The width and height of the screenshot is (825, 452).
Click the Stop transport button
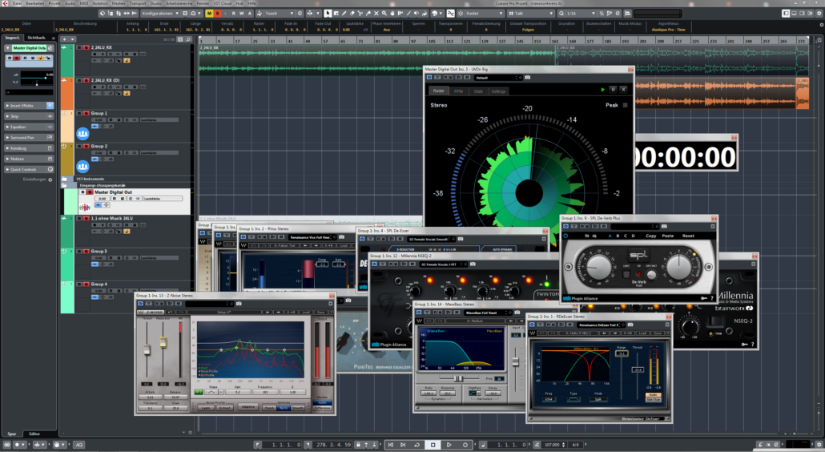pyautogui.click(x=433, y=445)
